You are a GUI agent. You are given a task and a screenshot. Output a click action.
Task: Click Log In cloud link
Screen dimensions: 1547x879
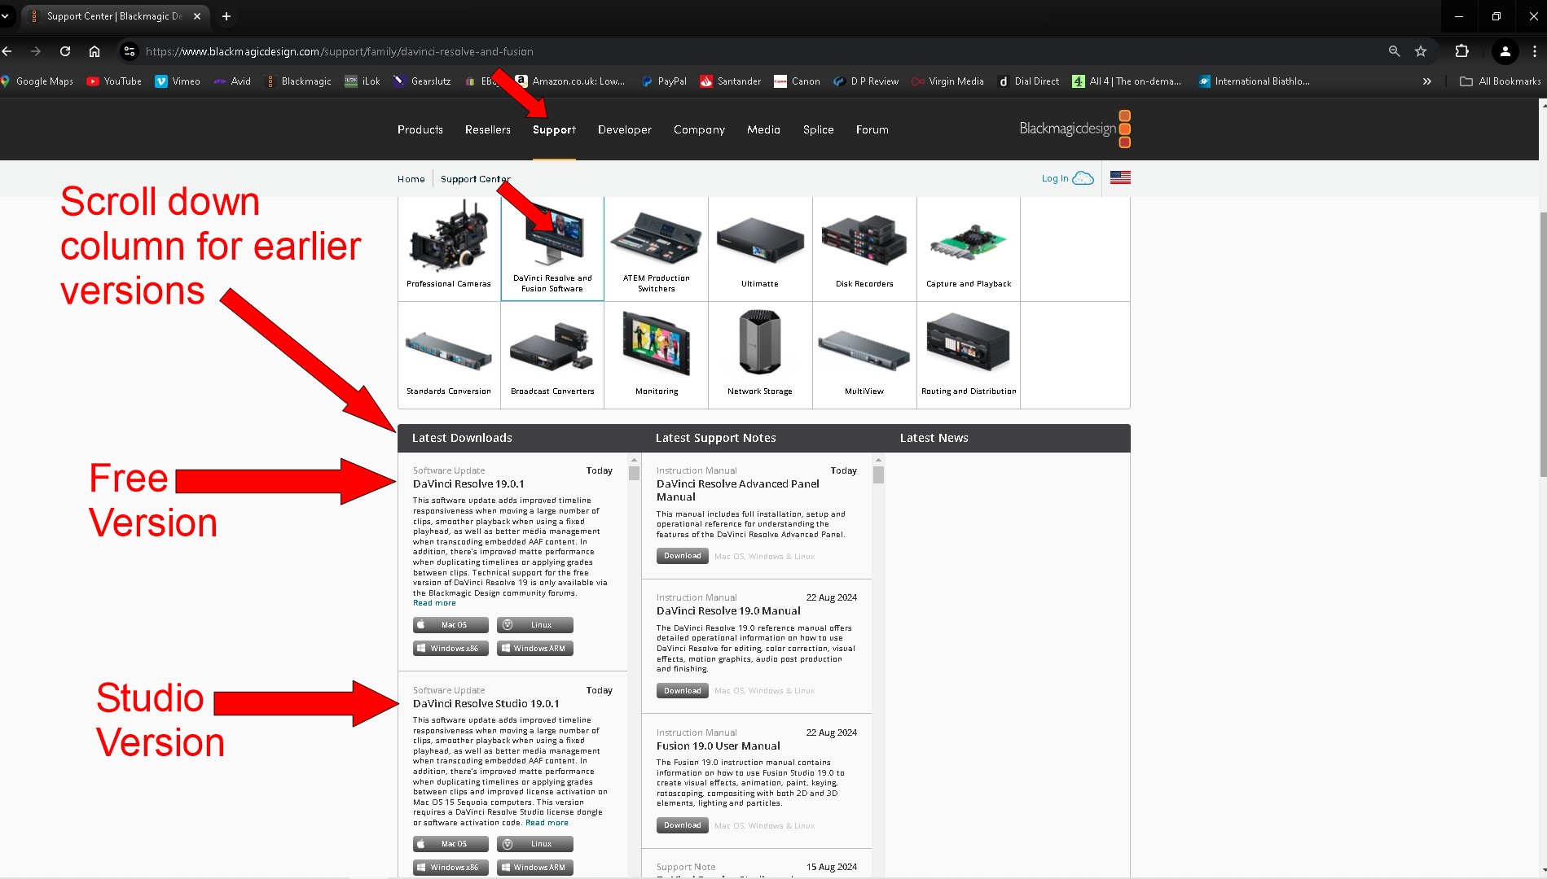(x=1067, y=178)
